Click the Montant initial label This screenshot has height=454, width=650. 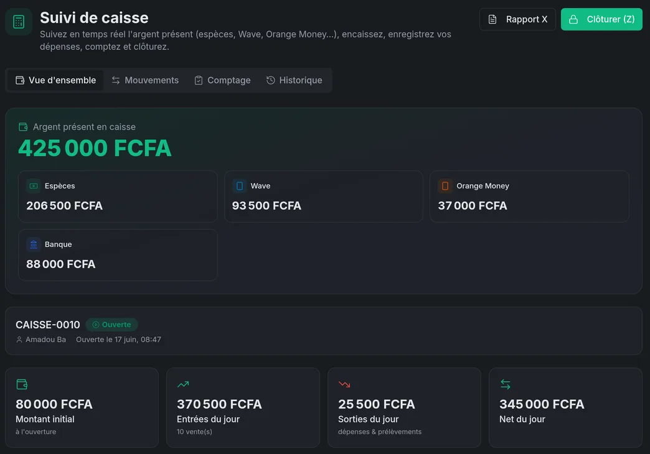(x=45, y=419)
